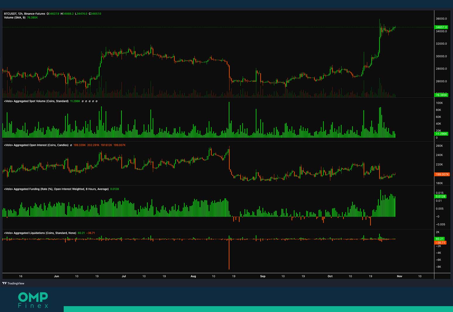Click the low value L34474.0
Image resolution: width=453 pixels, height=312 pixels.
(x=81, y=14)
